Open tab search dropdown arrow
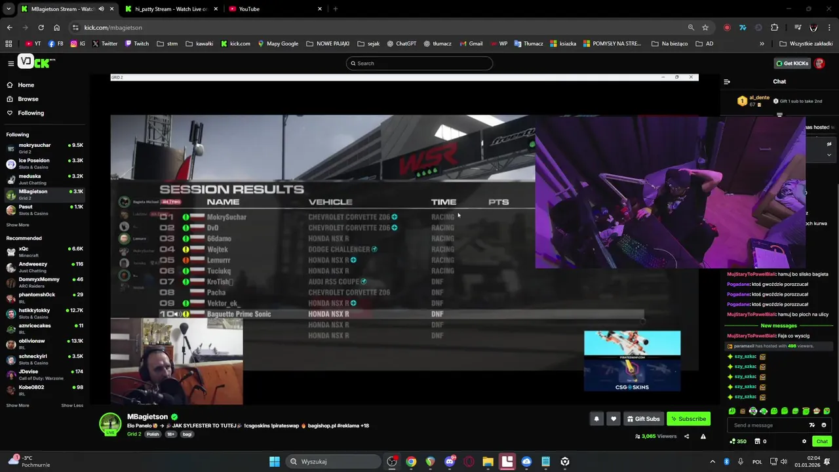 coord(9,9)
